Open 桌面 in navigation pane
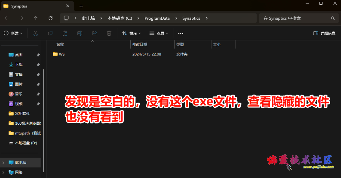Viewport: 341px width, 178px height. [19, 55]
